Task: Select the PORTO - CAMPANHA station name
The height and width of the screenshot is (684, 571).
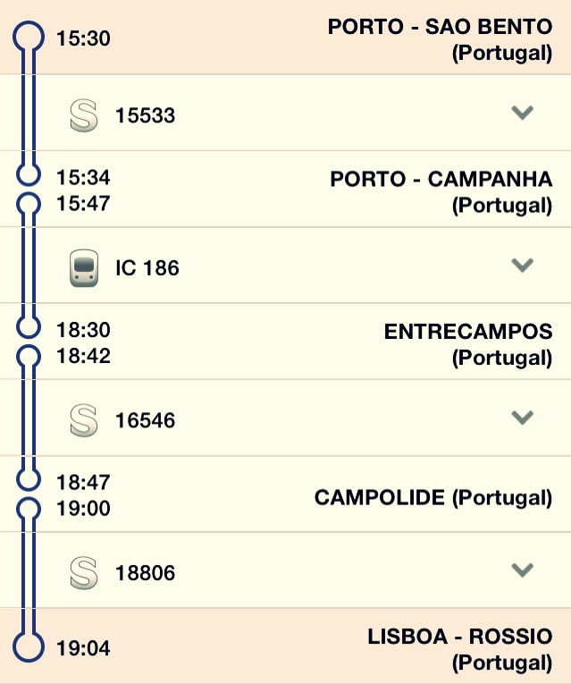Action: pyautogui.click(x=441, y=180)
